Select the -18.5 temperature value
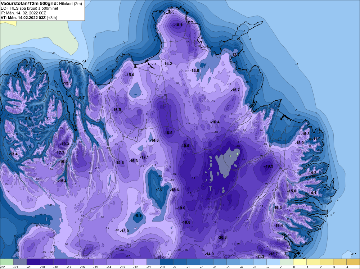Screen dimensions: 360x269 (168, 133)
